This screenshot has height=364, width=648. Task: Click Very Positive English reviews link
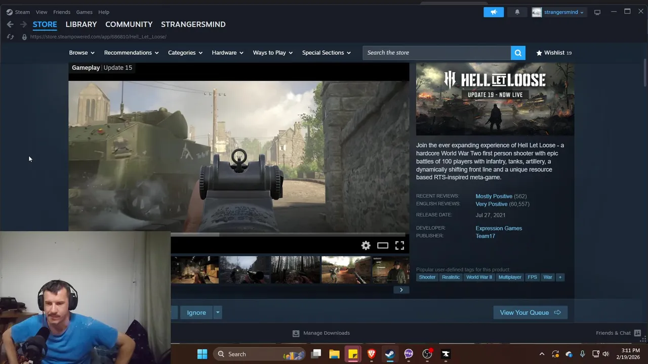(491, 204)
